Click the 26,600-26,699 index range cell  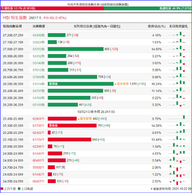[13, 77]
